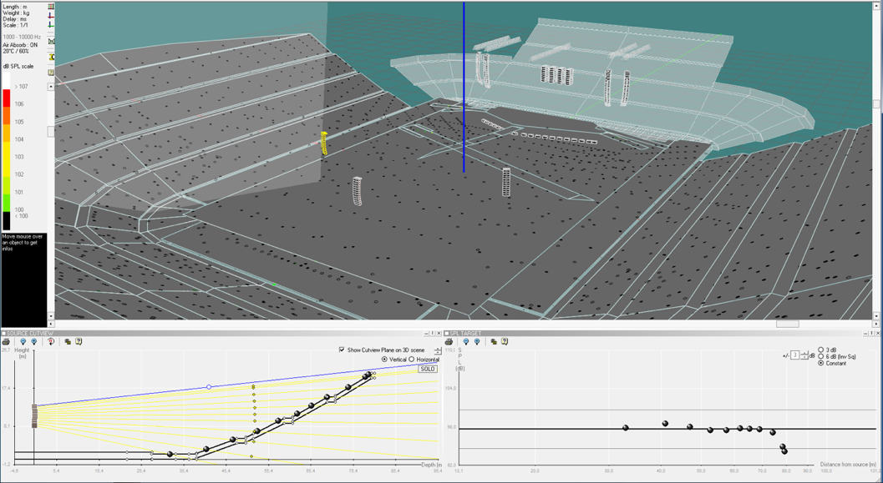Click the second blue marker icon in Source Cutview
The height and width of the screenshot is (483, 883).
pyautogui.click(x=33, y=341)
